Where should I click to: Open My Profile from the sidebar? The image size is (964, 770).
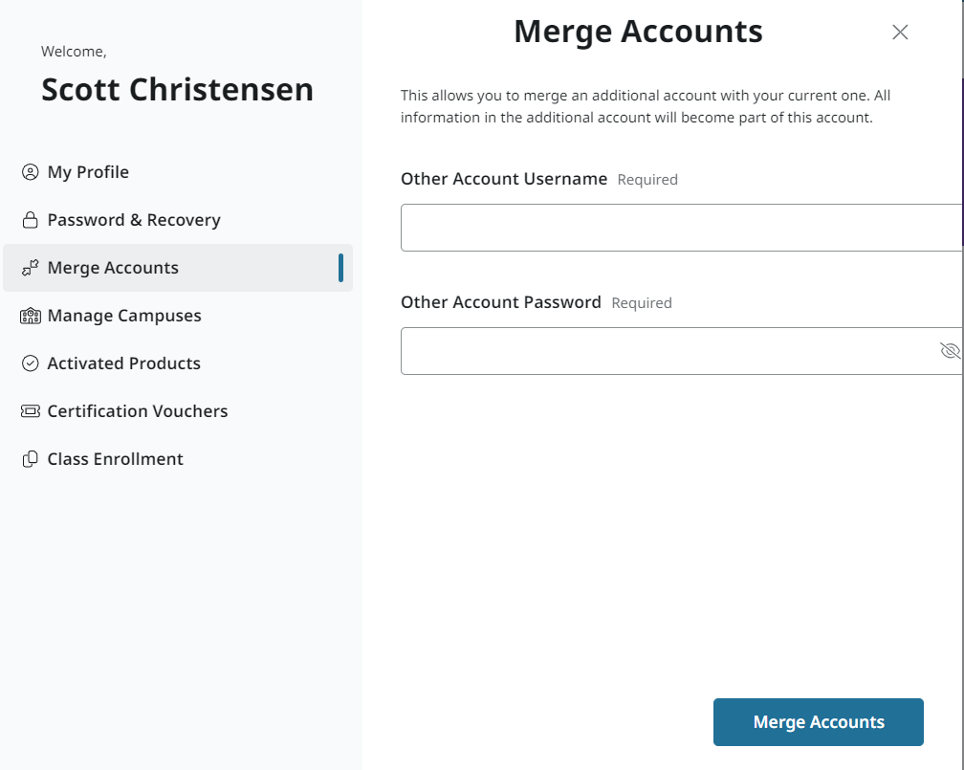[88, 171]
